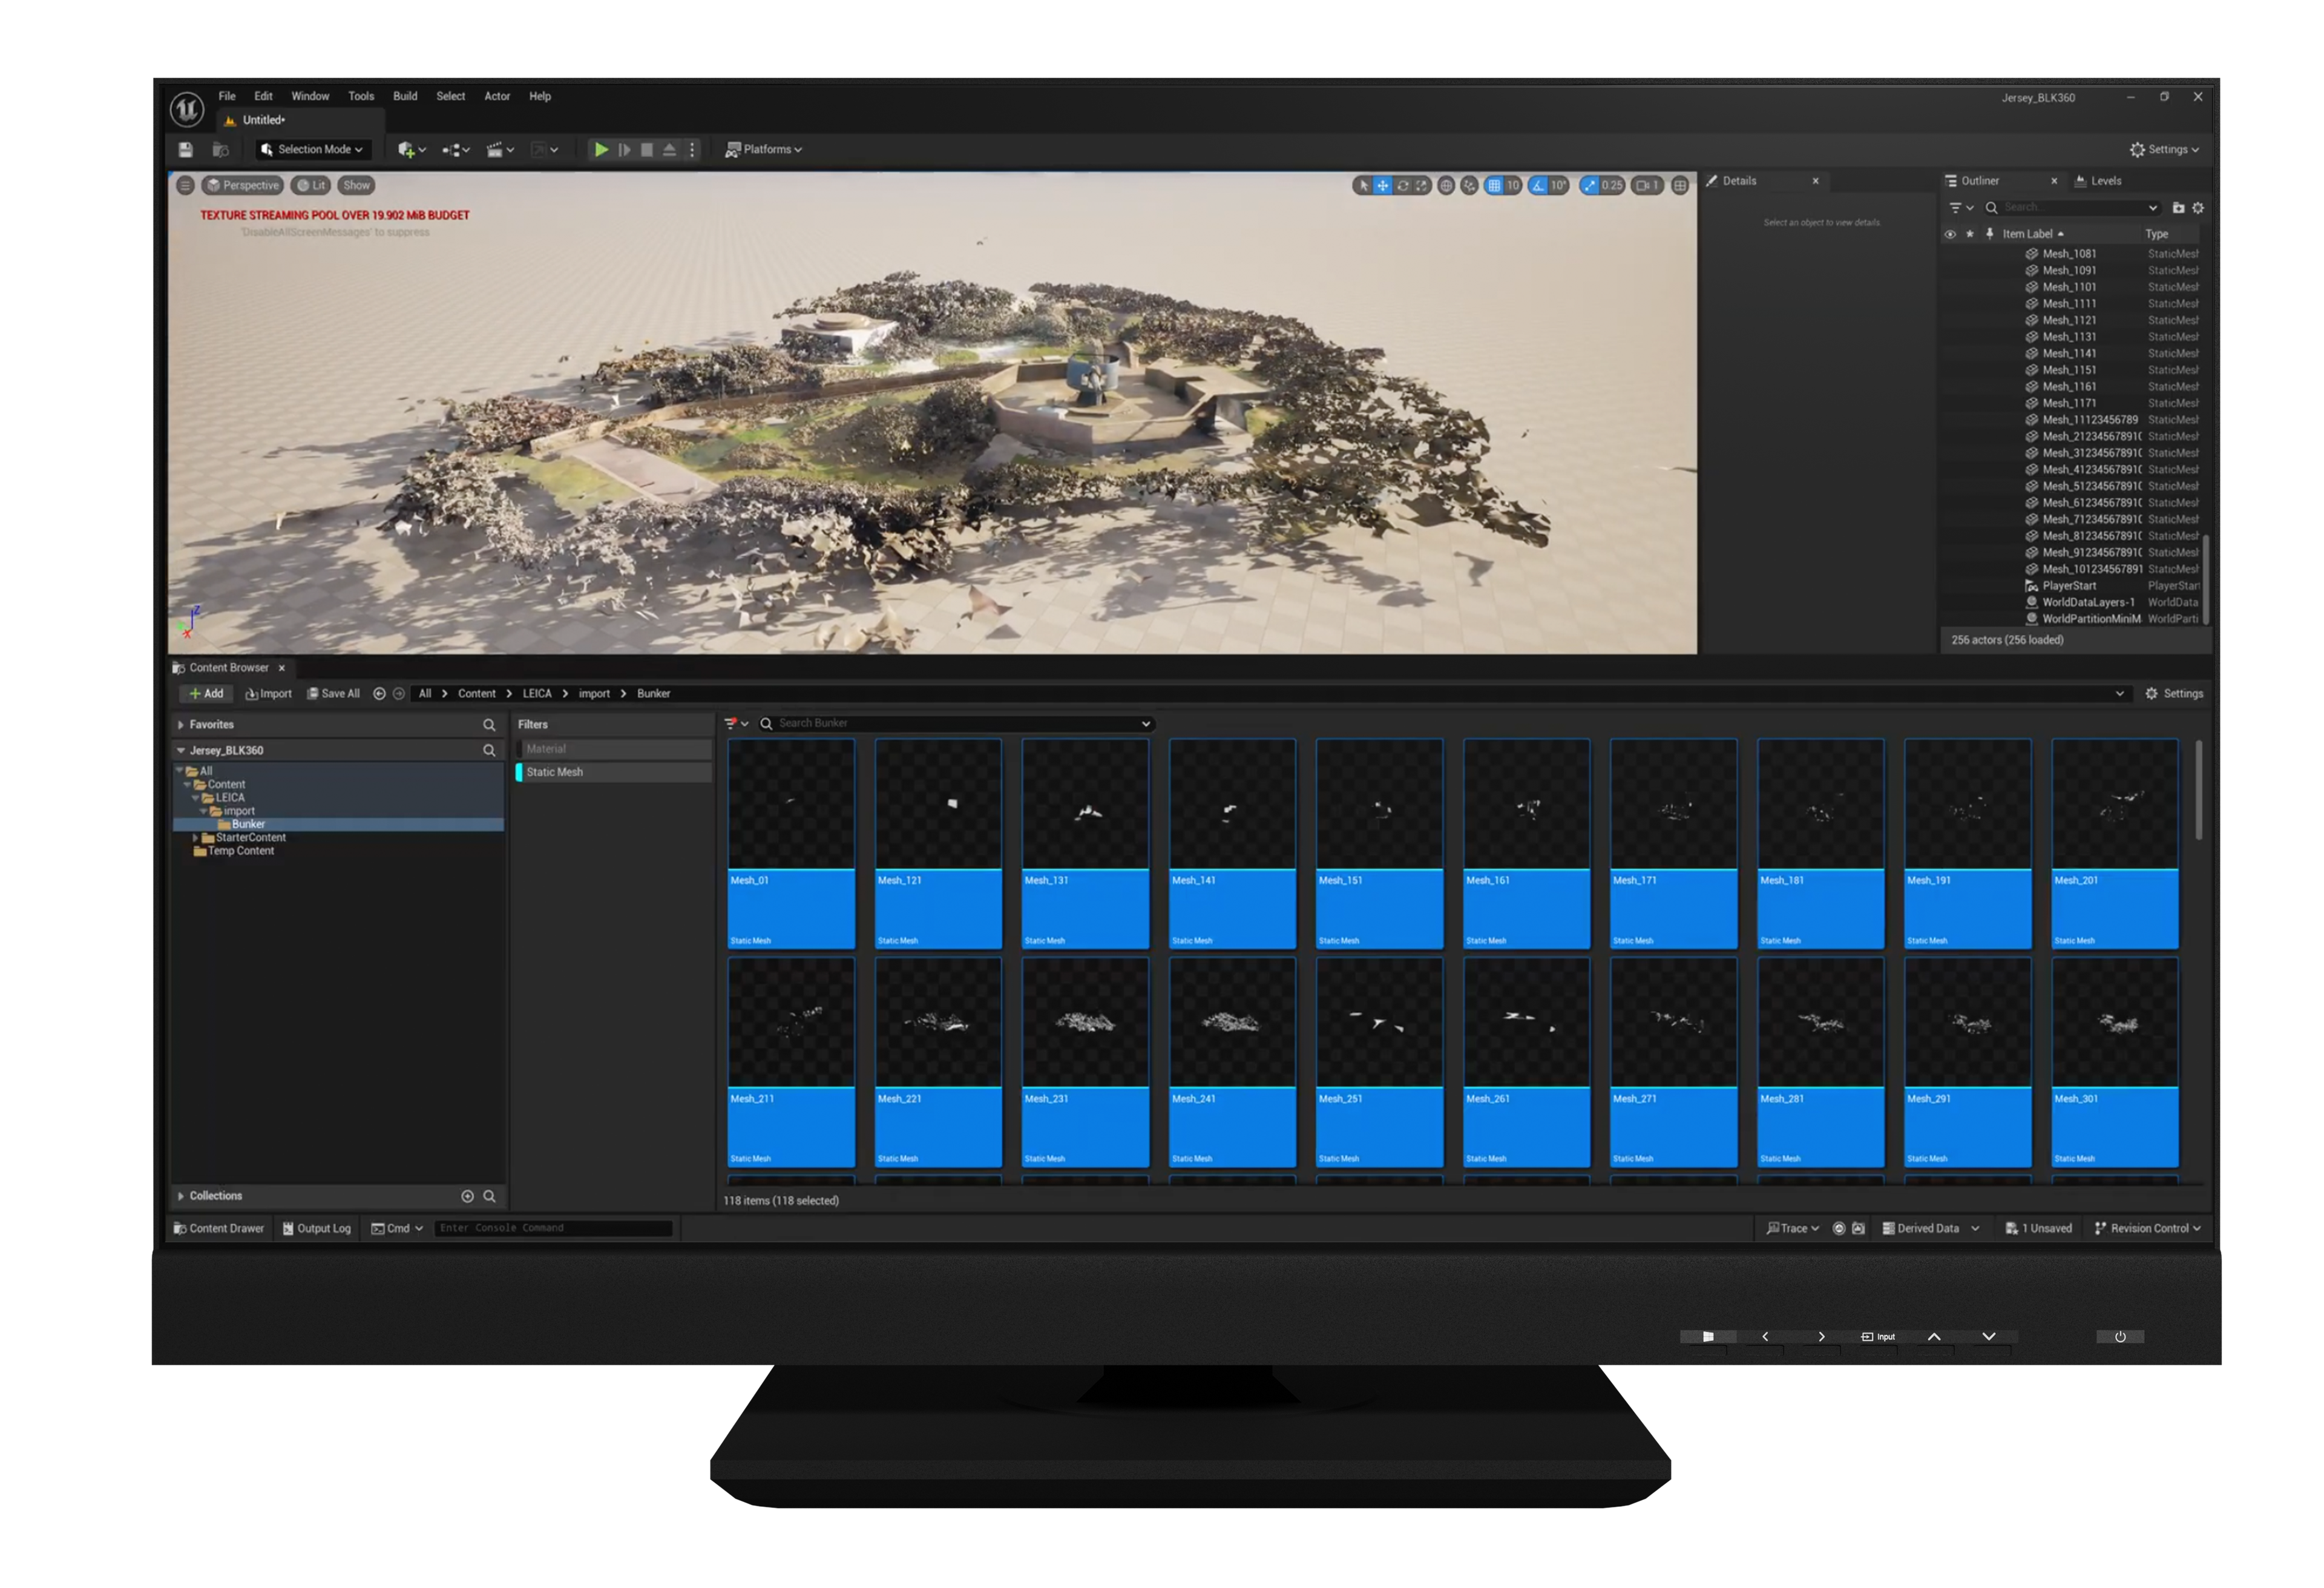Click the Outliner settings gear icon

[x=2198, y=208]
